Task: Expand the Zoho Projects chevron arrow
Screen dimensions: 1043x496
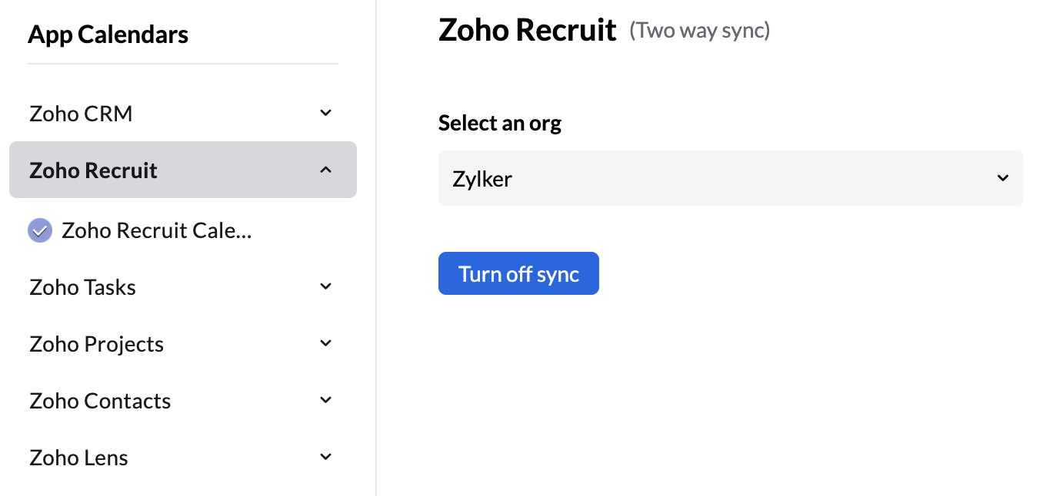Action: pos(325,343)
